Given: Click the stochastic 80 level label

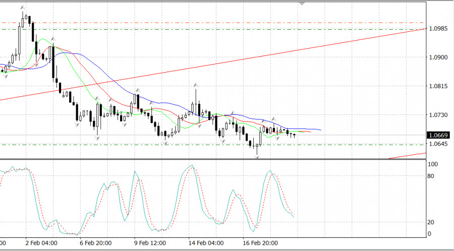Looking at the screenshot, I should pos(431,176).
